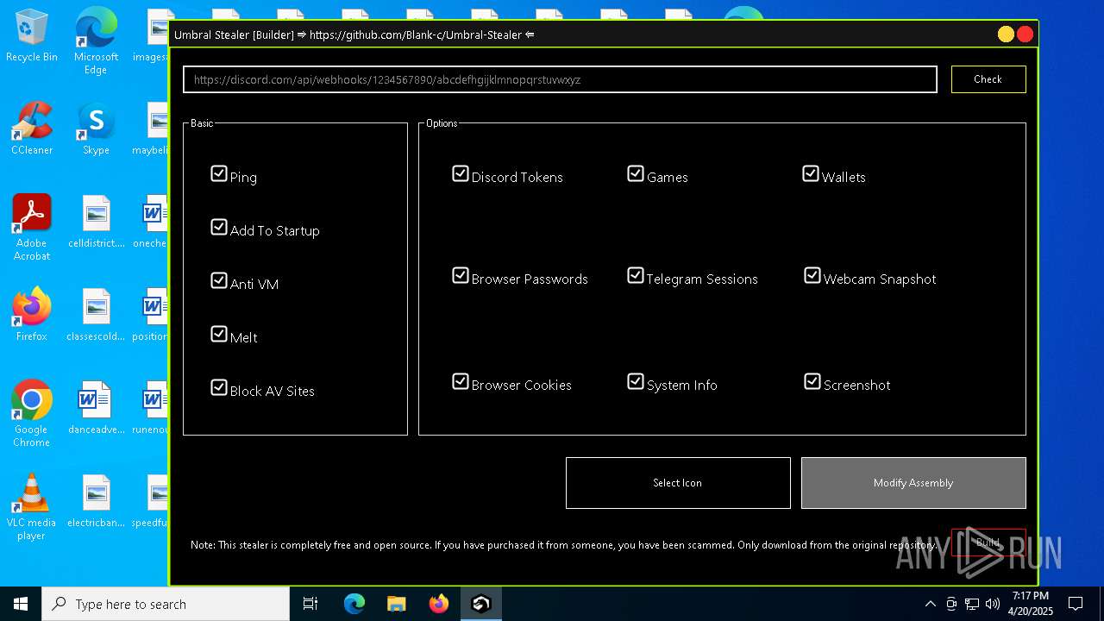Viewport: 1104px width, 621px height.
Task: Open the Windows Start menu
Action: 21,604
